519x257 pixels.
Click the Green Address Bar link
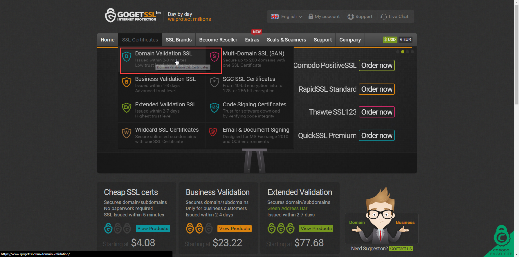287,208
